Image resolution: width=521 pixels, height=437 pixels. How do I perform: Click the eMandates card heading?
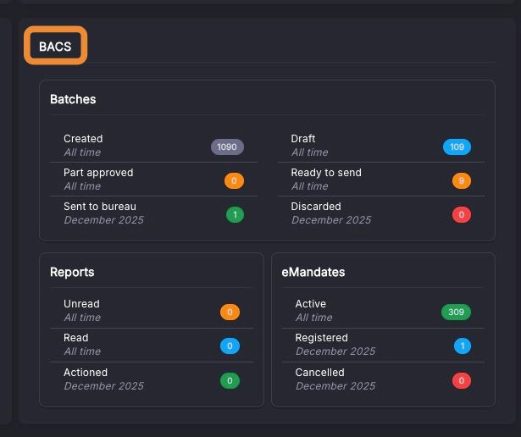[313, 272]
